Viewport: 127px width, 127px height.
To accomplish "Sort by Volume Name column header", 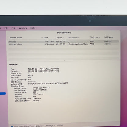I will pyautogui.click(x=16, y=38).
